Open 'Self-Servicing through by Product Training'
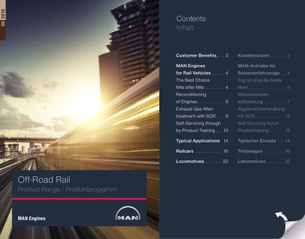 click(x=202, y=127)
